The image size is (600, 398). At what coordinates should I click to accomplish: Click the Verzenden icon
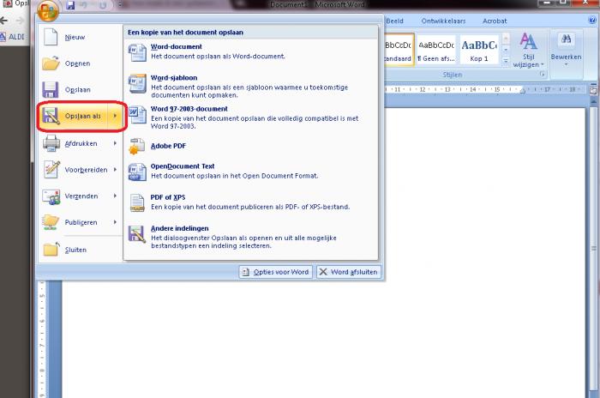click(51, 196)
